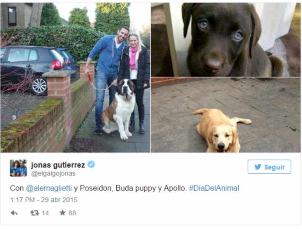The width and height of the screenshot is (302, 229).
Task: Enlarge the brown puppy close-up photo
Action: point(225,40)
